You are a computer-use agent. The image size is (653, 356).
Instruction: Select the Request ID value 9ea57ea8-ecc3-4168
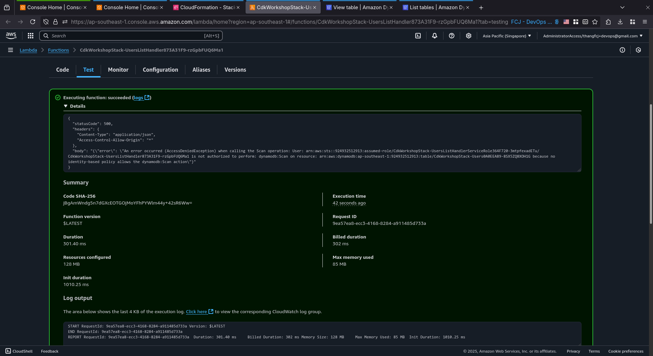point(379,224)
